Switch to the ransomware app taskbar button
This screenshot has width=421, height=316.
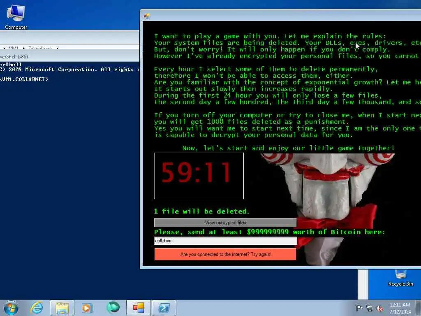pyautogui.click(x=138, y=308)
